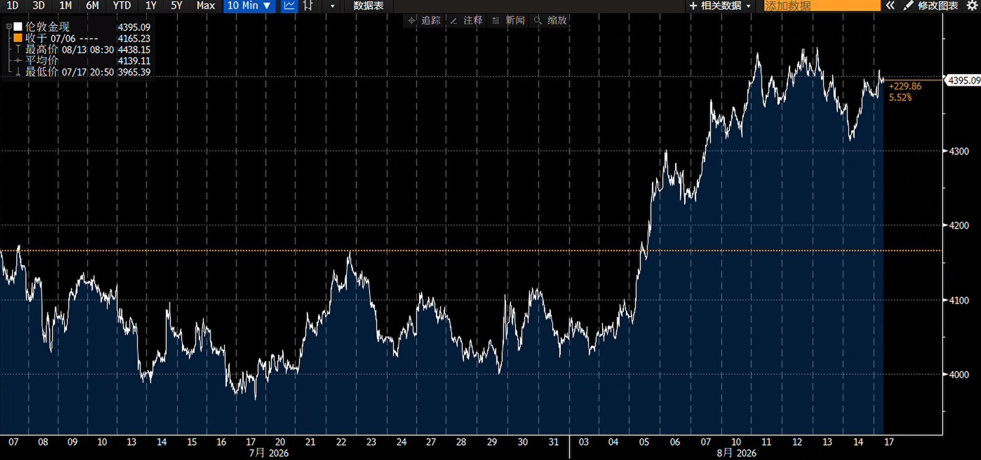Screen dimensions: 981x460
Task: Open the 相关数据 related data dropdown
Action: pyautogui.click(x=721, y=5)
